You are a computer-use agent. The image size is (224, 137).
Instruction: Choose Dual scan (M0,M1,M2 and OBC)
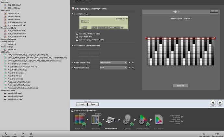point(77,40)
